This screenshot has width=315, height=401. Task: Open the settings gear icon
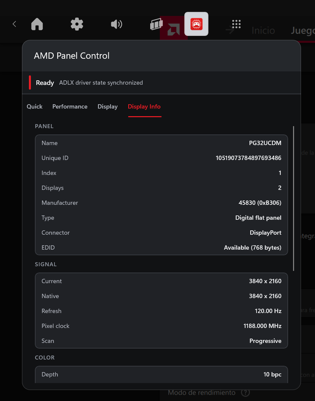point(77,24)
